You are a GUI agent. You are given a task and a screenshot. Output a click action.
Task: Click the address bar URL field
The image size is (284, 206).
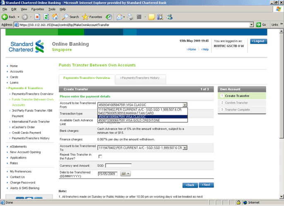tap(134, 25)
